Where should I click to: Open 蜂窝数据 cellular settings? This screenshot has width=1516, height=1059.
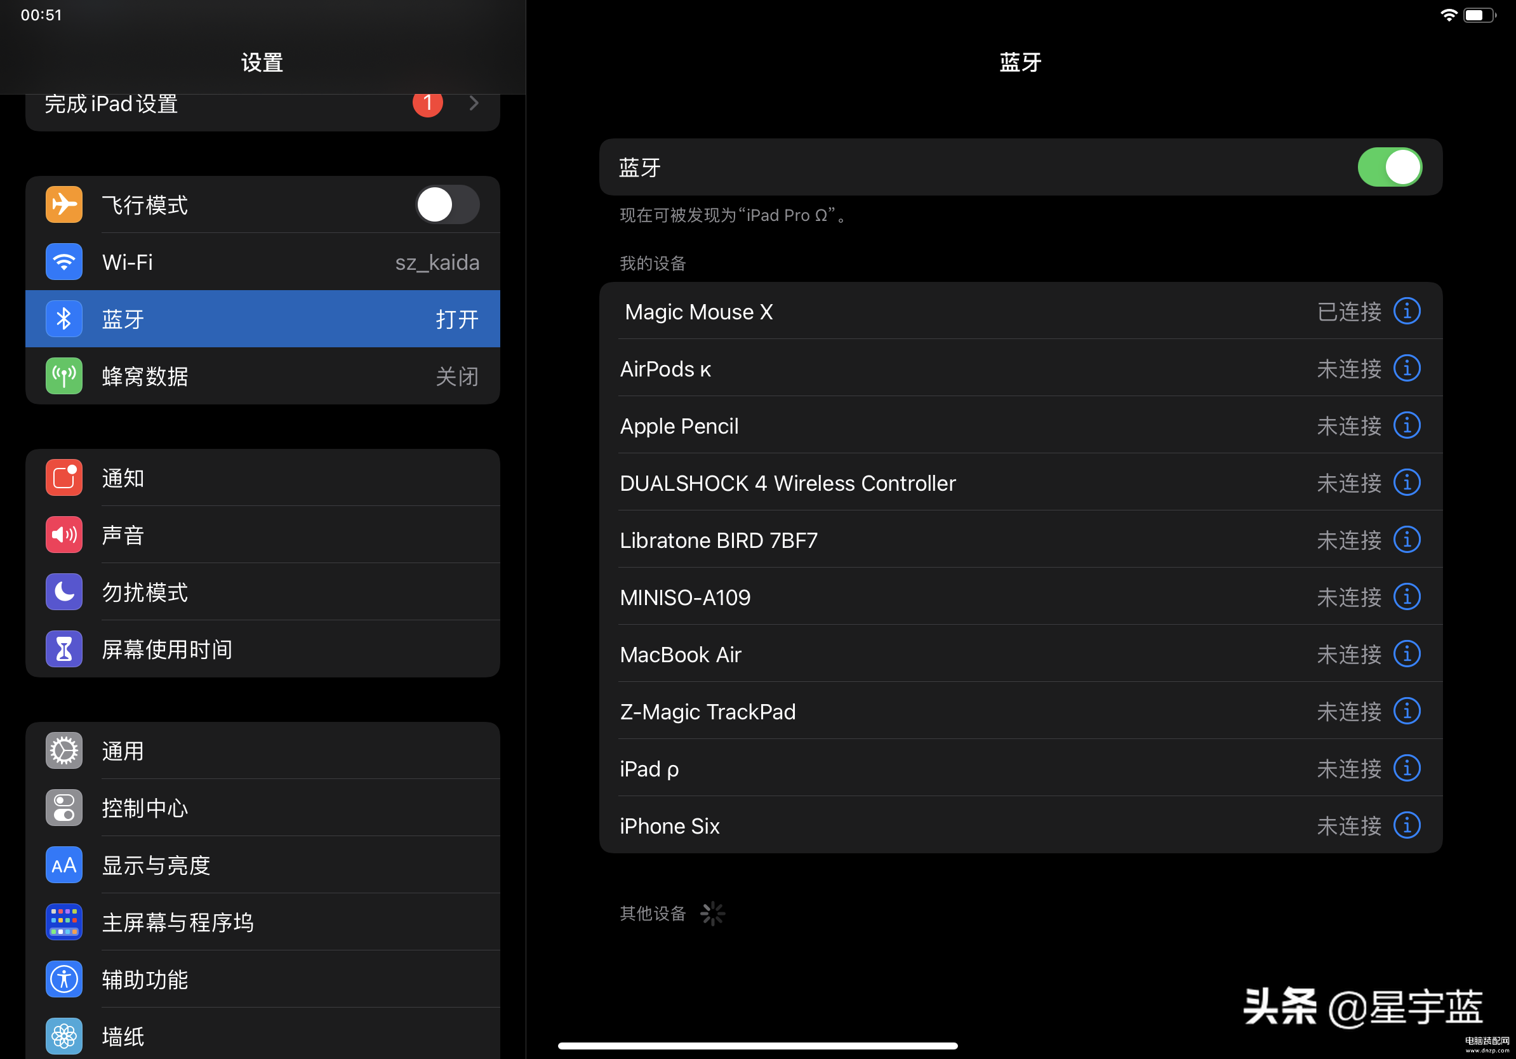pyautogui.click(x=263, y=376)
